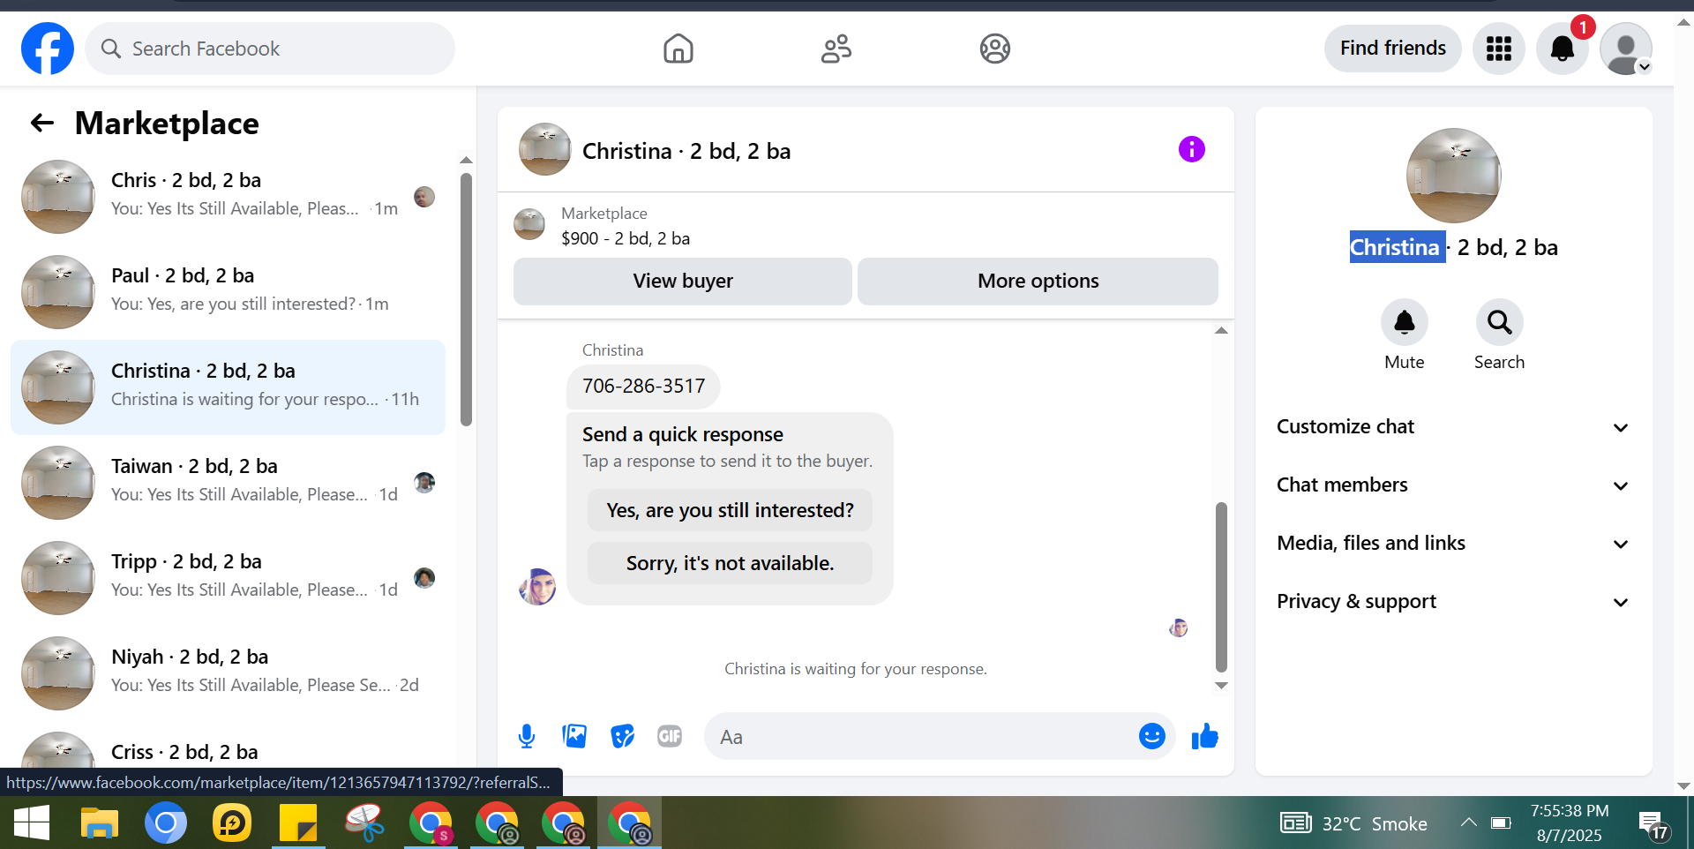The height and width of the screenshot is (849, 1694).
Task: Open the Snipping Tool from the taskbar
Action: click(364, 823)
